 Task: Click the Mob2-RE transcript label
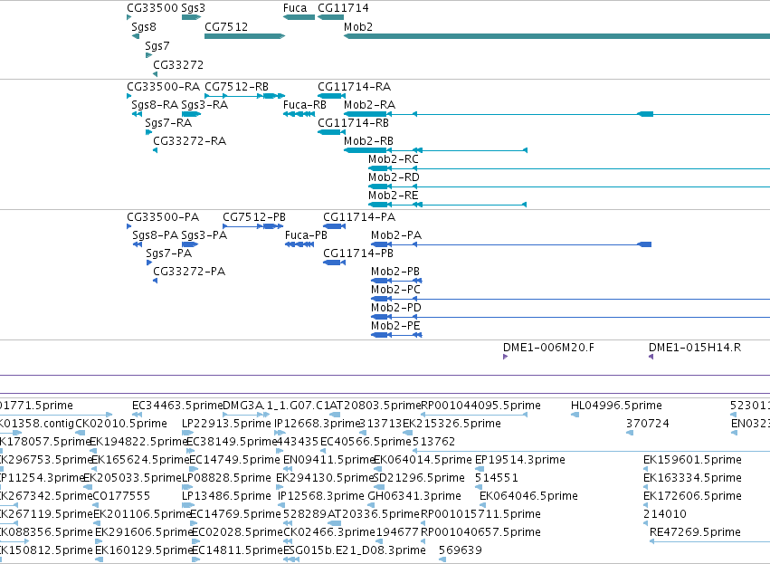pos(394,196)
